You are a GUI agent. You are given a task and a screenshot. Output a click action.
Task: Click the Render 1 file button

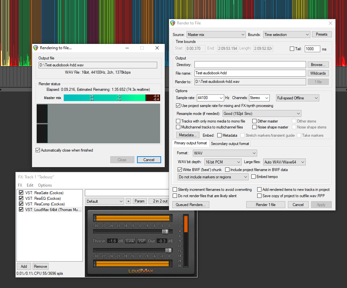tap(265, 205)
